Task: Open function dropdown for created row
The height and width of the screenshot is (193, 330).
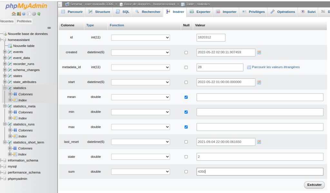Action: tap(141, 53)
